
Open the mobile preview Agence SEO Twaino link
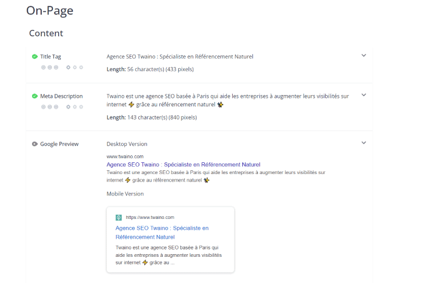[x=162, y=233]
